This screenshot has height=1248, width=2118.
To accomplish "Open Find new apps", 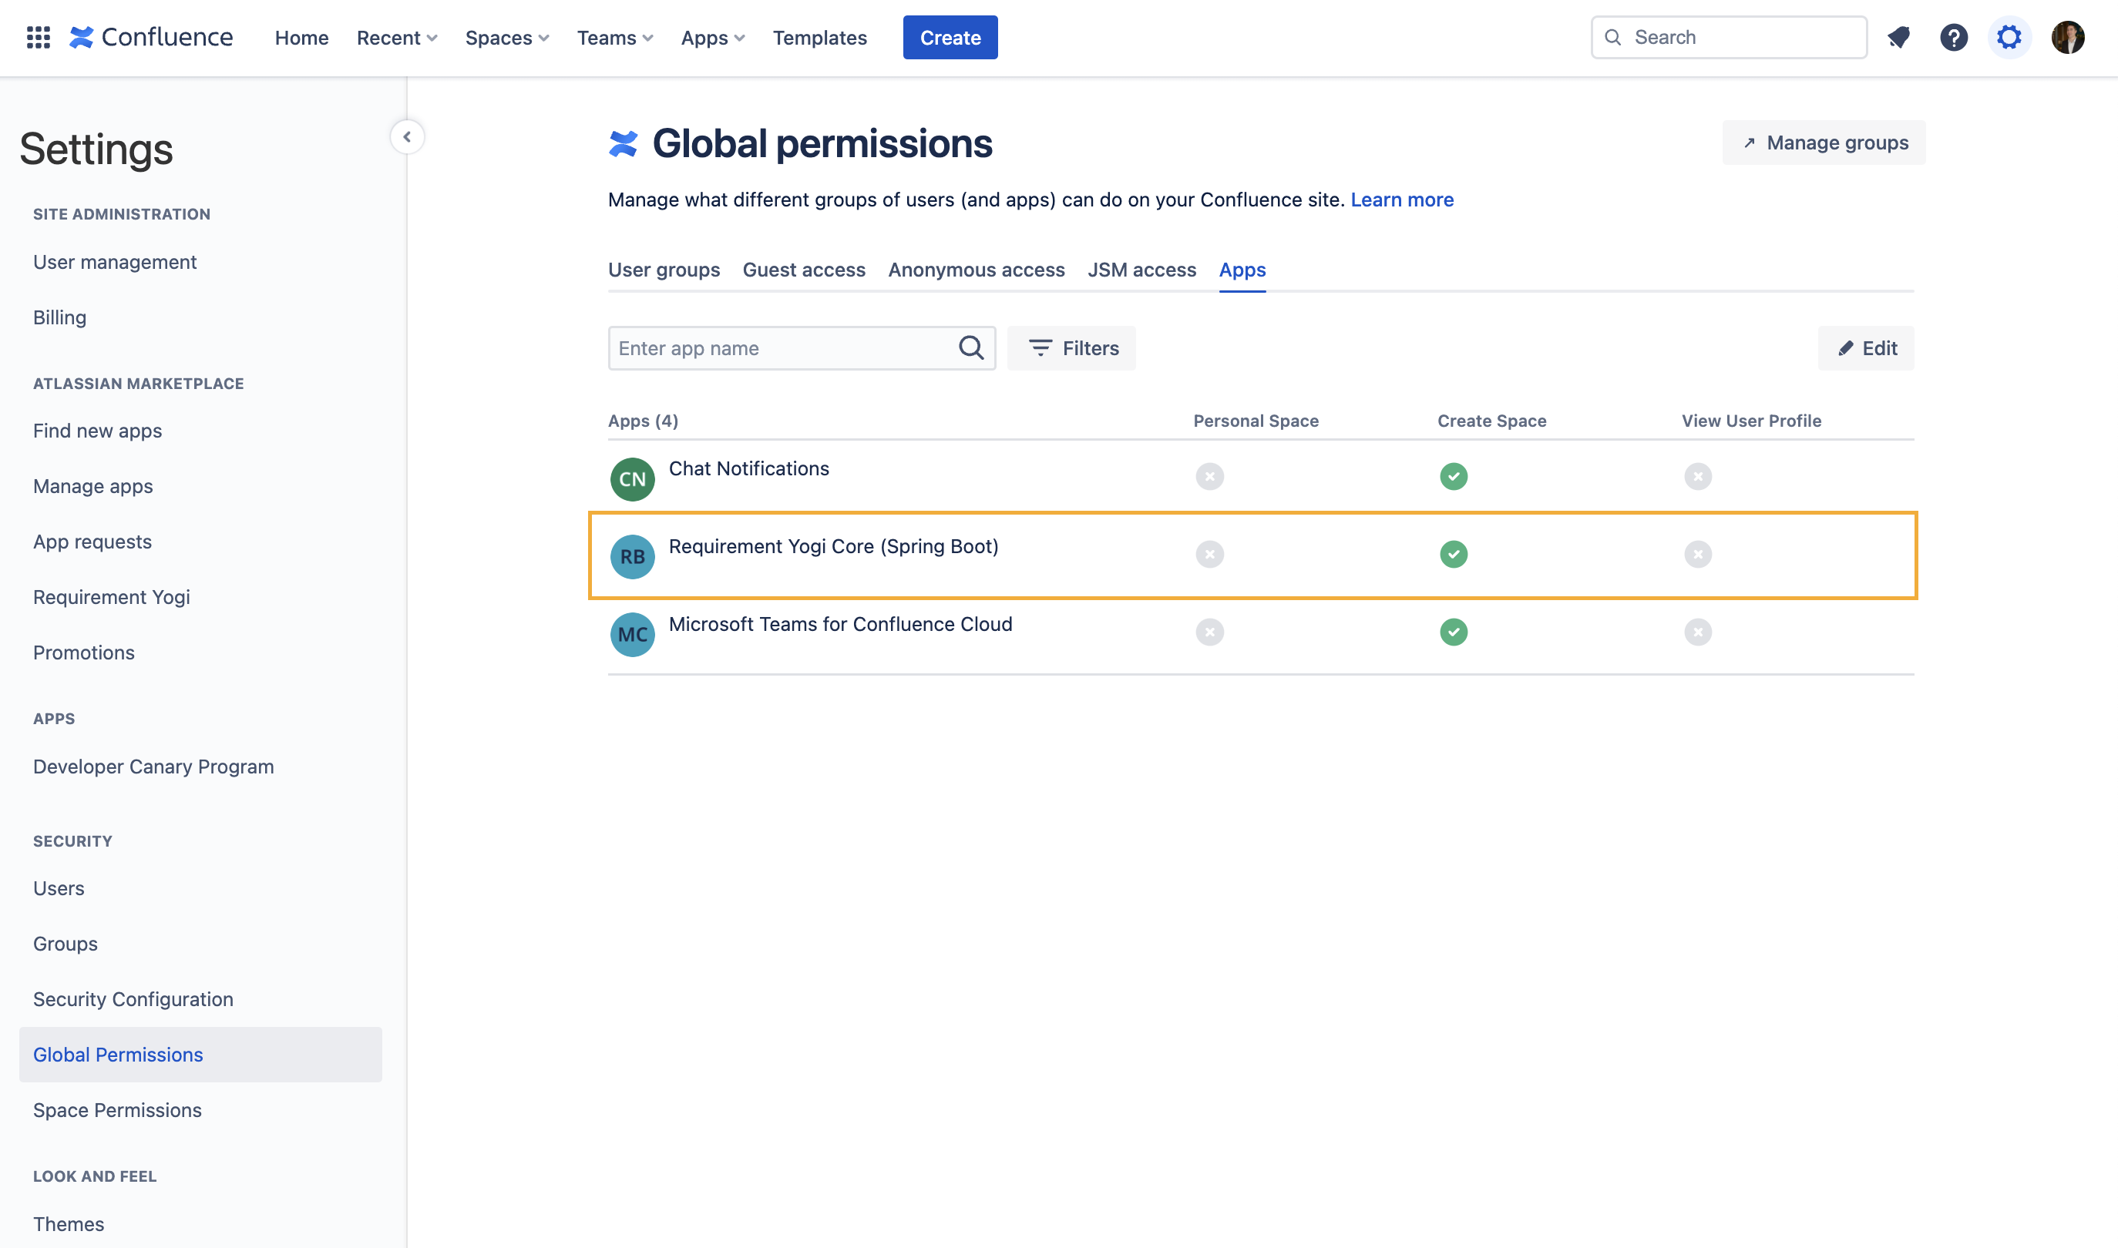I will point(98,431).
